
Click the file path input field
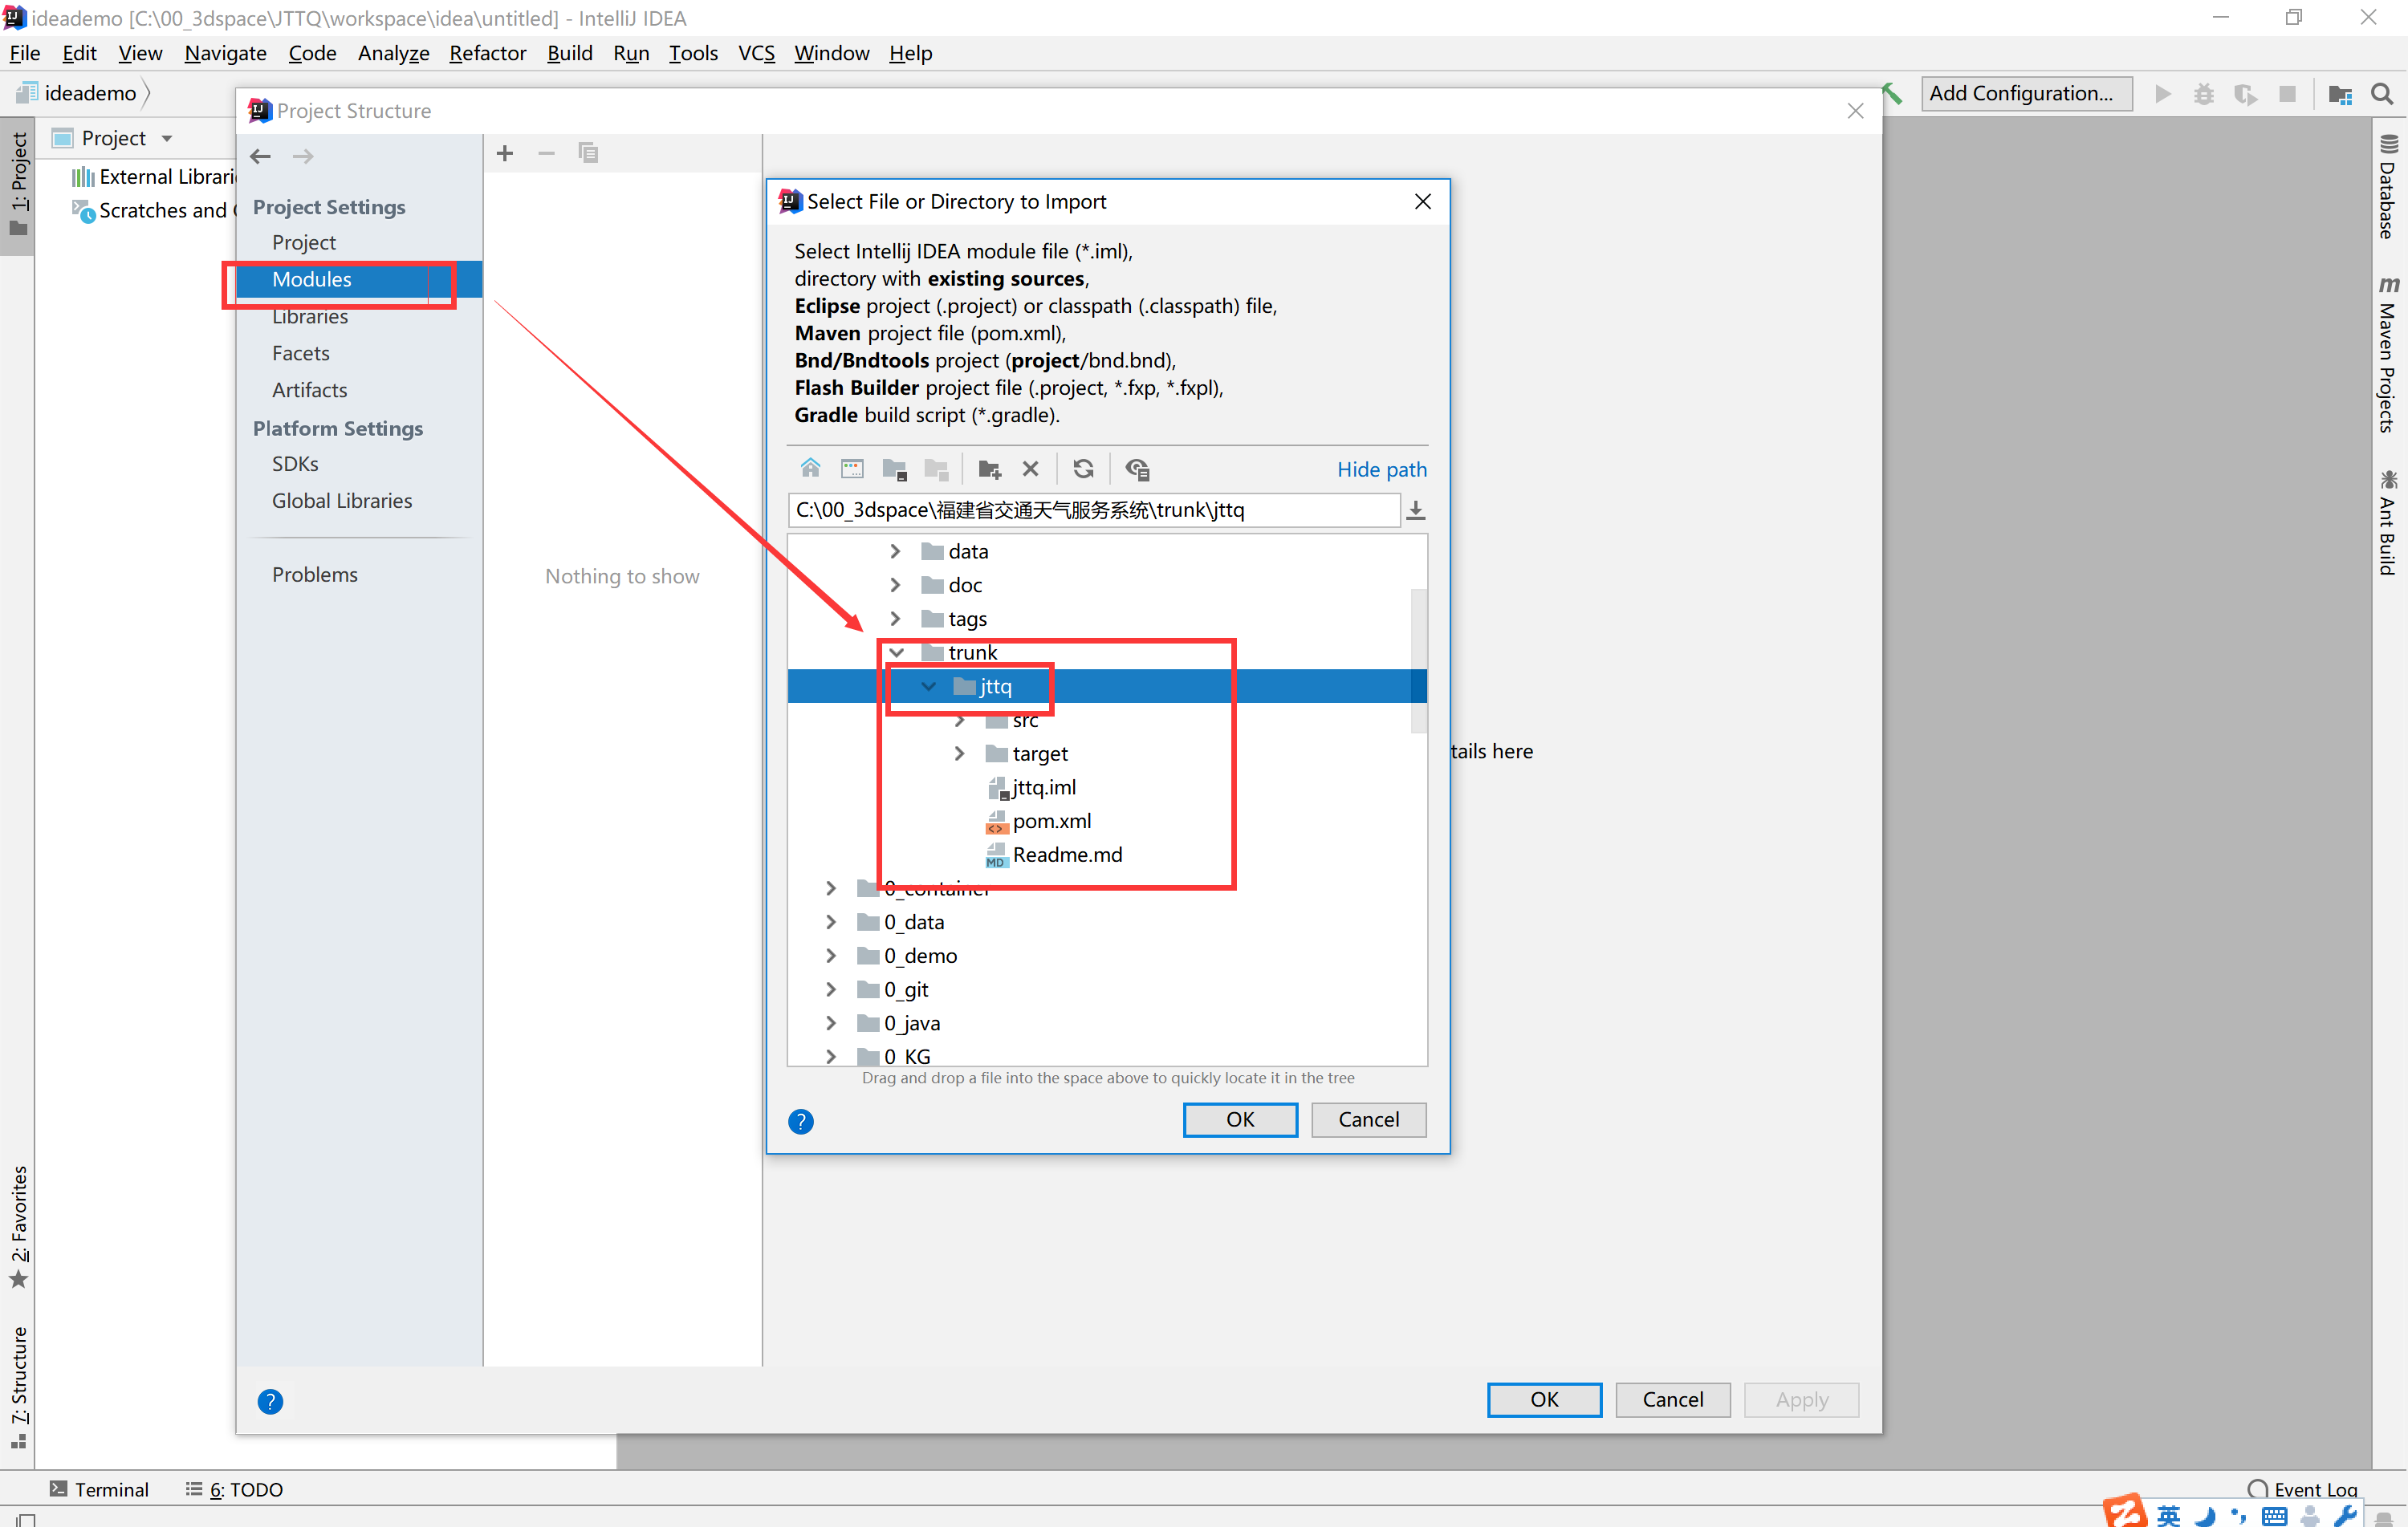pos(1092,510)
